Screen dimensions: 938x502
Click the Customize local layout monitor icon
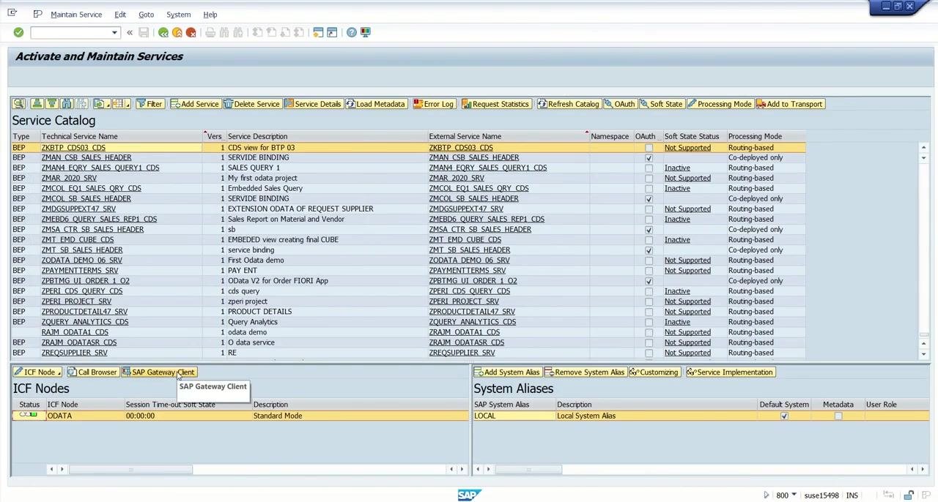[x=366, y=32]
